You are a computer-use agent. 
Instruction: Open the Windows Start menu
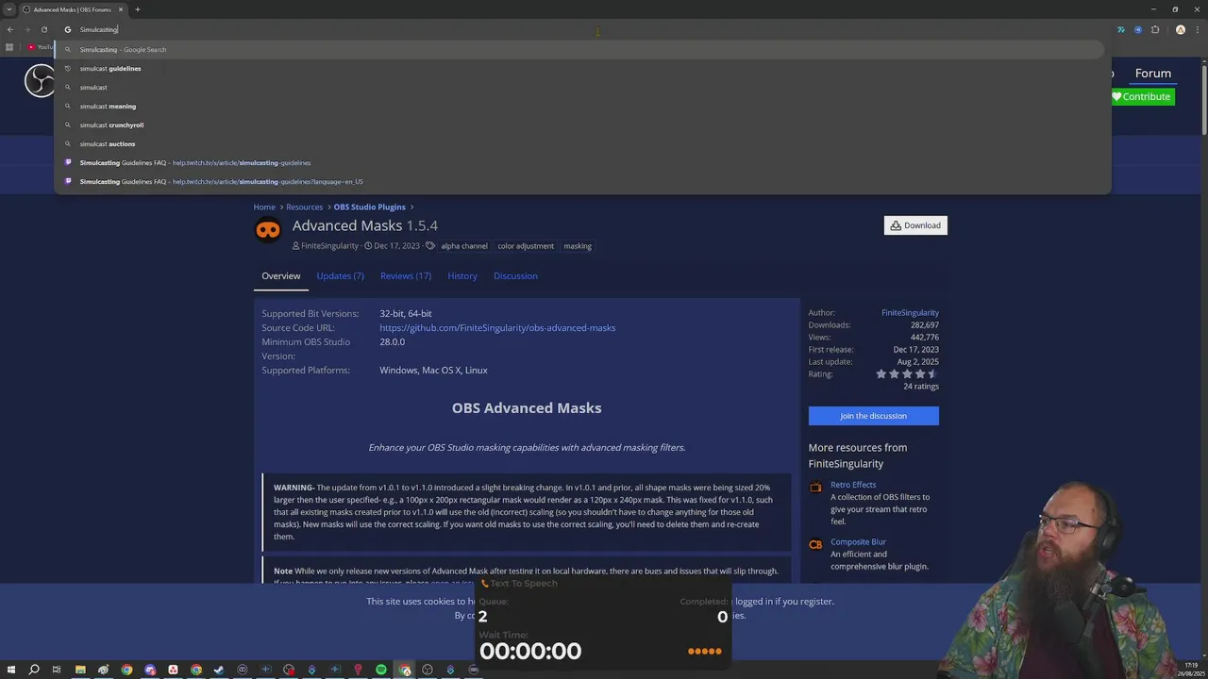tap(10, 670)
